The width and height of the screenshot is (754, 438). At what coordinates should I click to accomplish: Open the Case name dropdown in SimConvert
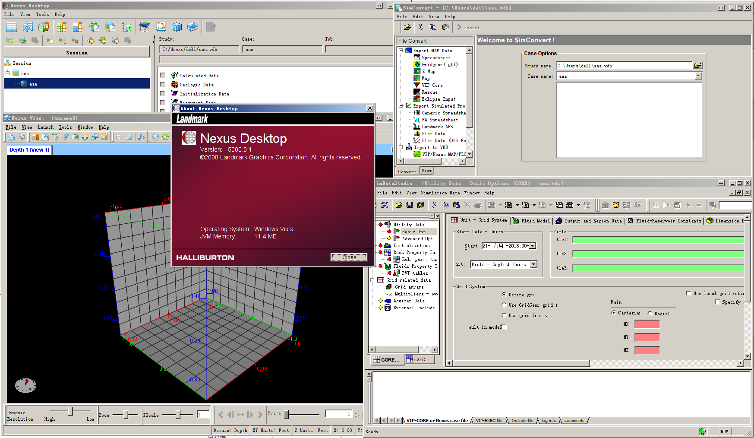[698, 76]
